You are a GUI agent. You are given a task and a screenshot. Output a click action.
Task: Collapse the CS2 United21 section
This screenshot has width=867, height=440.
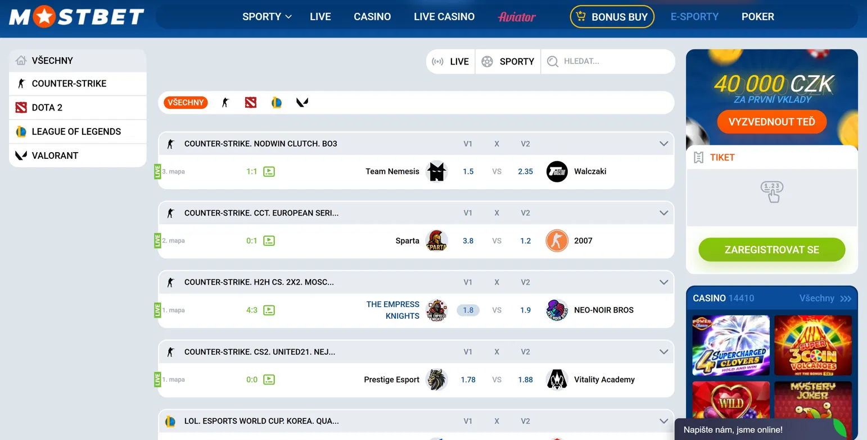(x=663, y=352)
